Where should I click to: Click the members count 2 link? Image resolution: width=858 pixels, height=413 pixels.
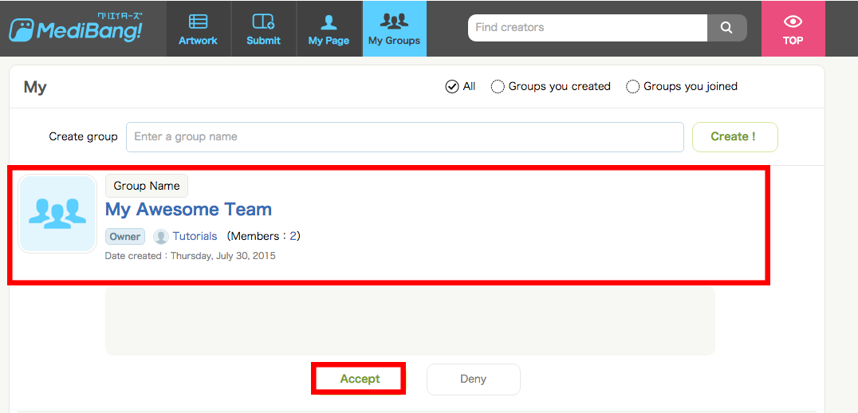293,236
